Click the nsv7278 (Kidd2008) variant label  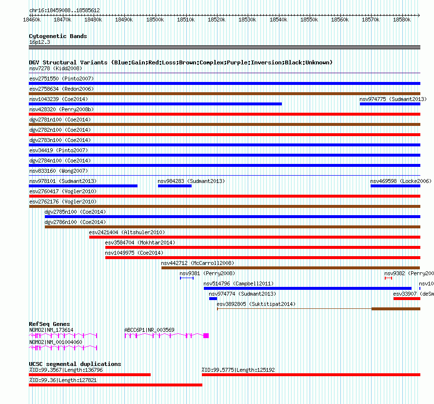point(56,68)
